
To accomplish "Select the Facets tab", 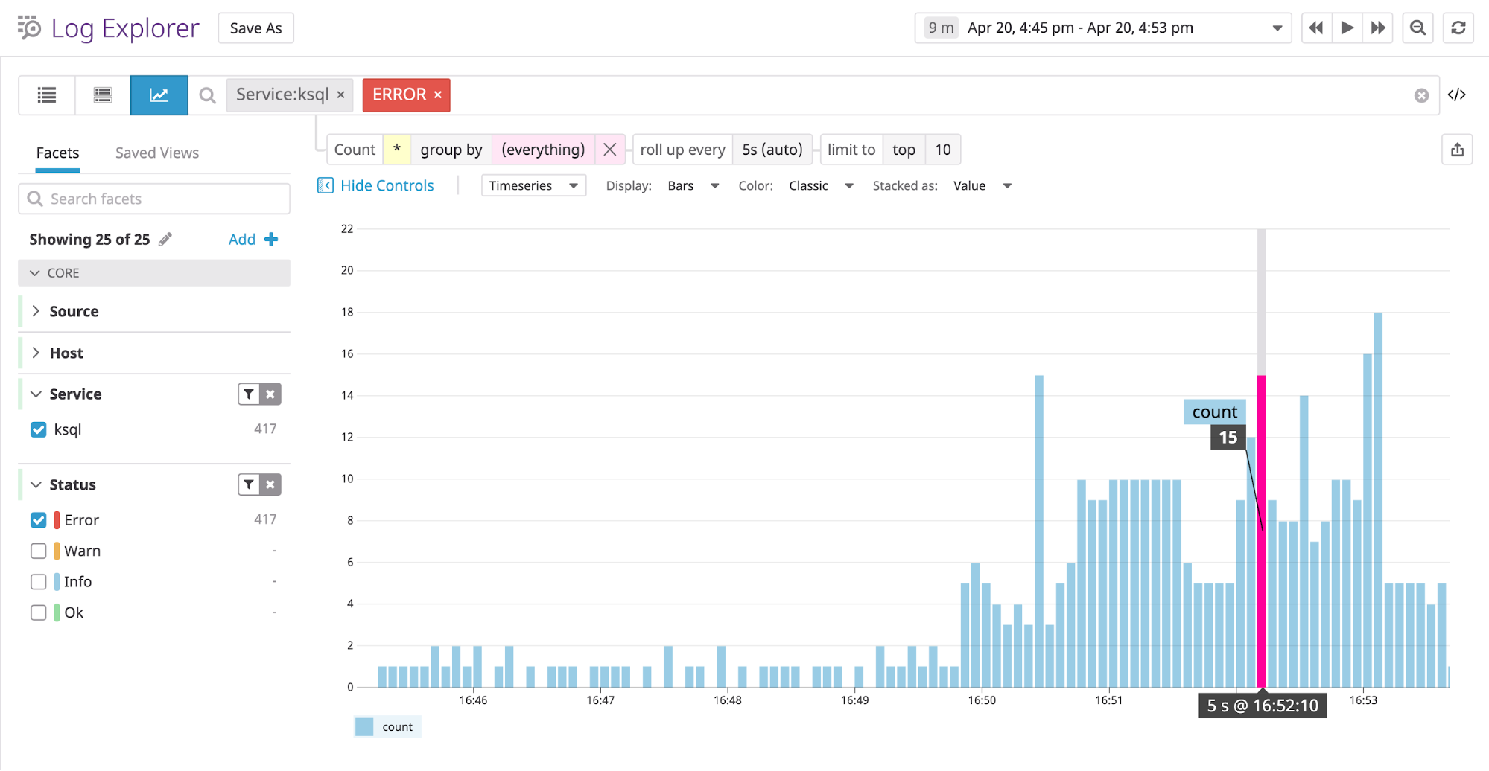I will coord(57,153).
